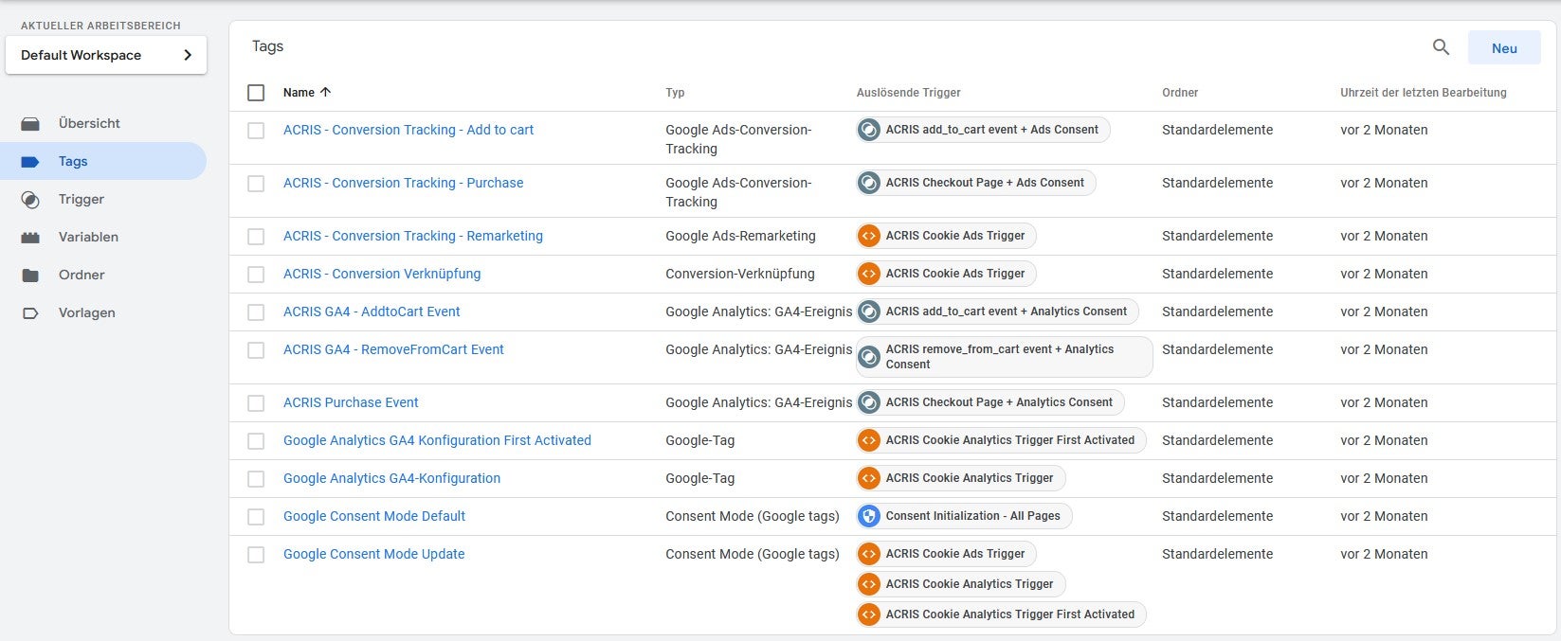Open ACRIS - Conversion Tracking - Purchase tag

(x=403, y=183)
